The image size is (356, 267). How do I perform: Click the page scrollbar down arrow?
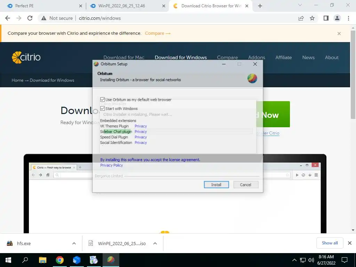click(x=353, y=230)
